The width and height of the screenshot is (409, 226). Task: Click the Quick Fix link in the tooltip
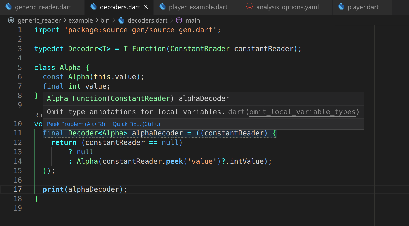coord(136,124)
